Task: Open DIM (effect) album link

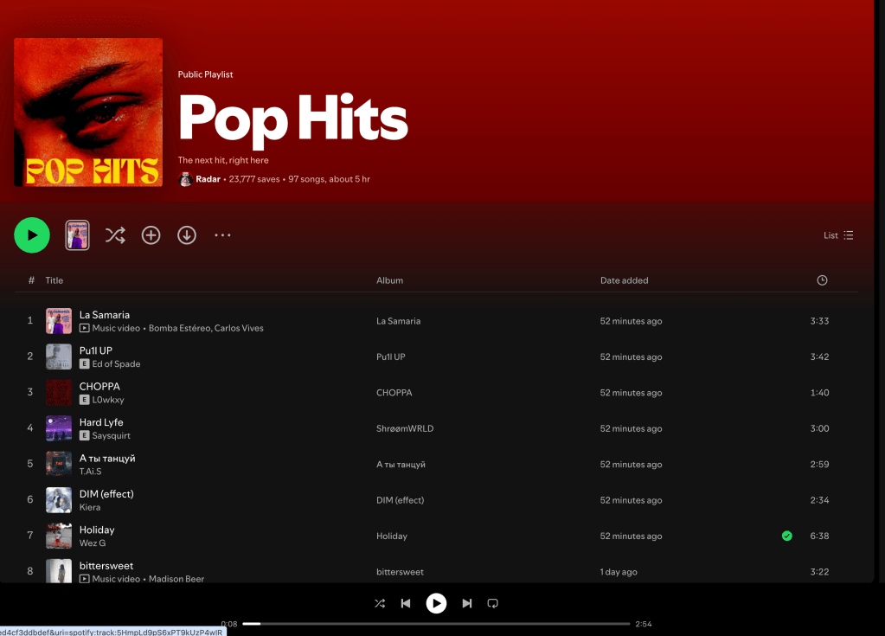Action: click(x=401, y=500)
